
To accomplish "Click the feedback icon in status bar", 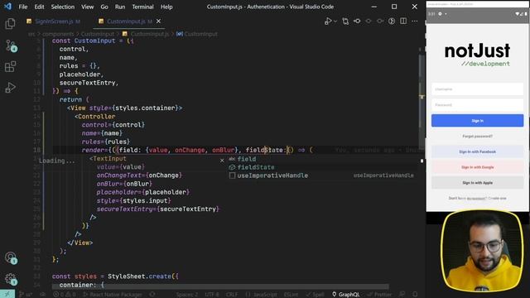I will (x=402, y=295).
